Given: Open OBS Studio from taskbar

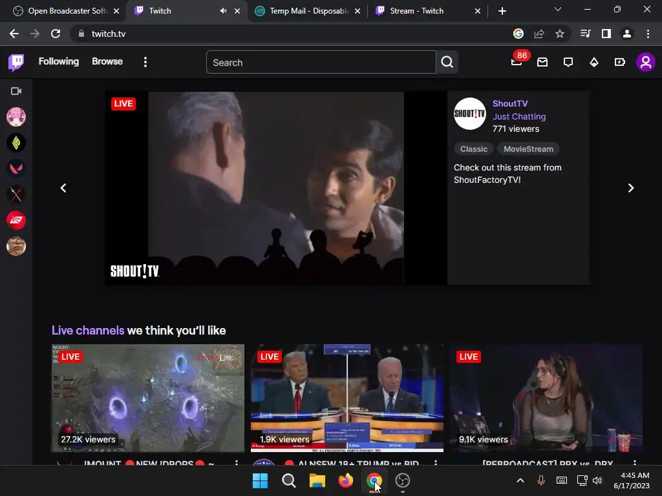Looking at the screenshot, I should tap(403, 480).
